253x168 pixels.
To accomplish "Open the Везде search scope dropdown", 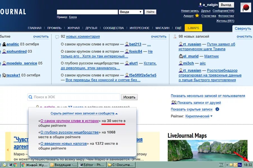I will [x=131, y=12].
